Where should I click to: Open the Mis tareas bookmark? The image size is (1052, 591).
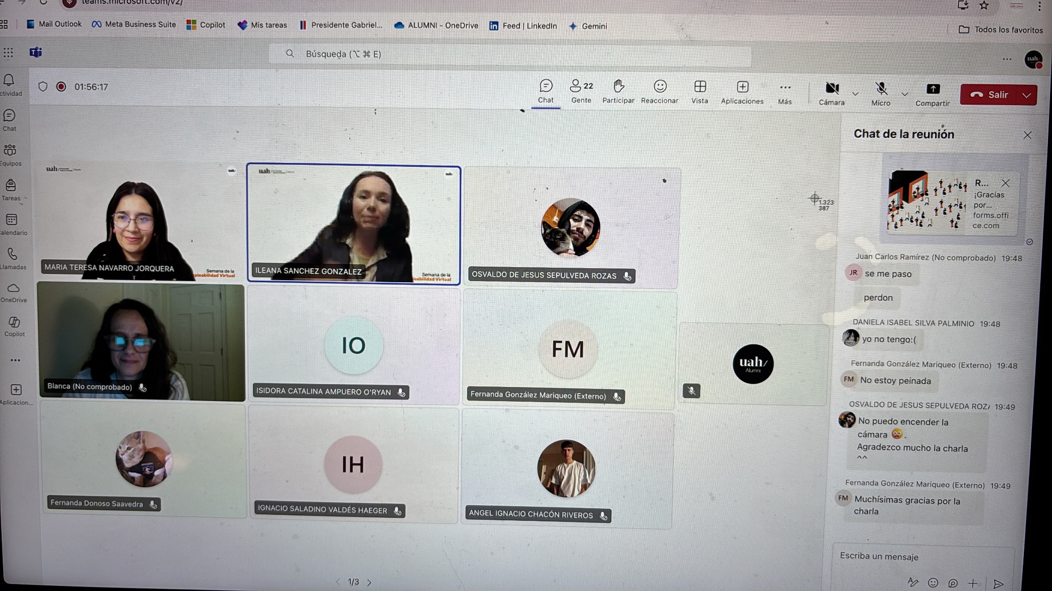click(x=262, y=25)
